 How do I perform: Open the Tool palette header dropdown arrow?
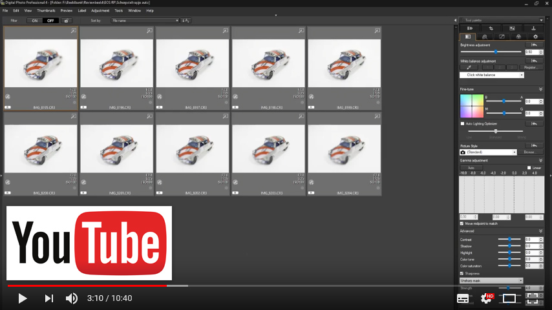coord(541,21)
